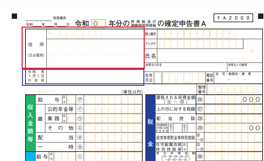Click the 給与 ㋐ income amount field
The image size is (264, 161).
point(113,100)
